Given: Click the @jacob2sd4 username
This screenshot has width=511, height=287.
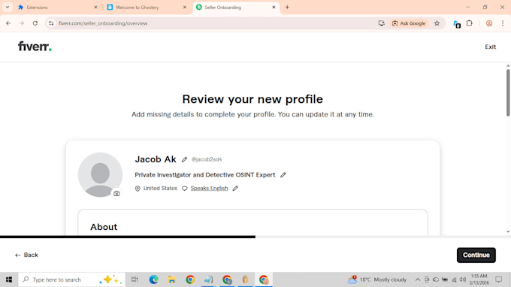Looking at the screenshot, I should tap(207, 159).
